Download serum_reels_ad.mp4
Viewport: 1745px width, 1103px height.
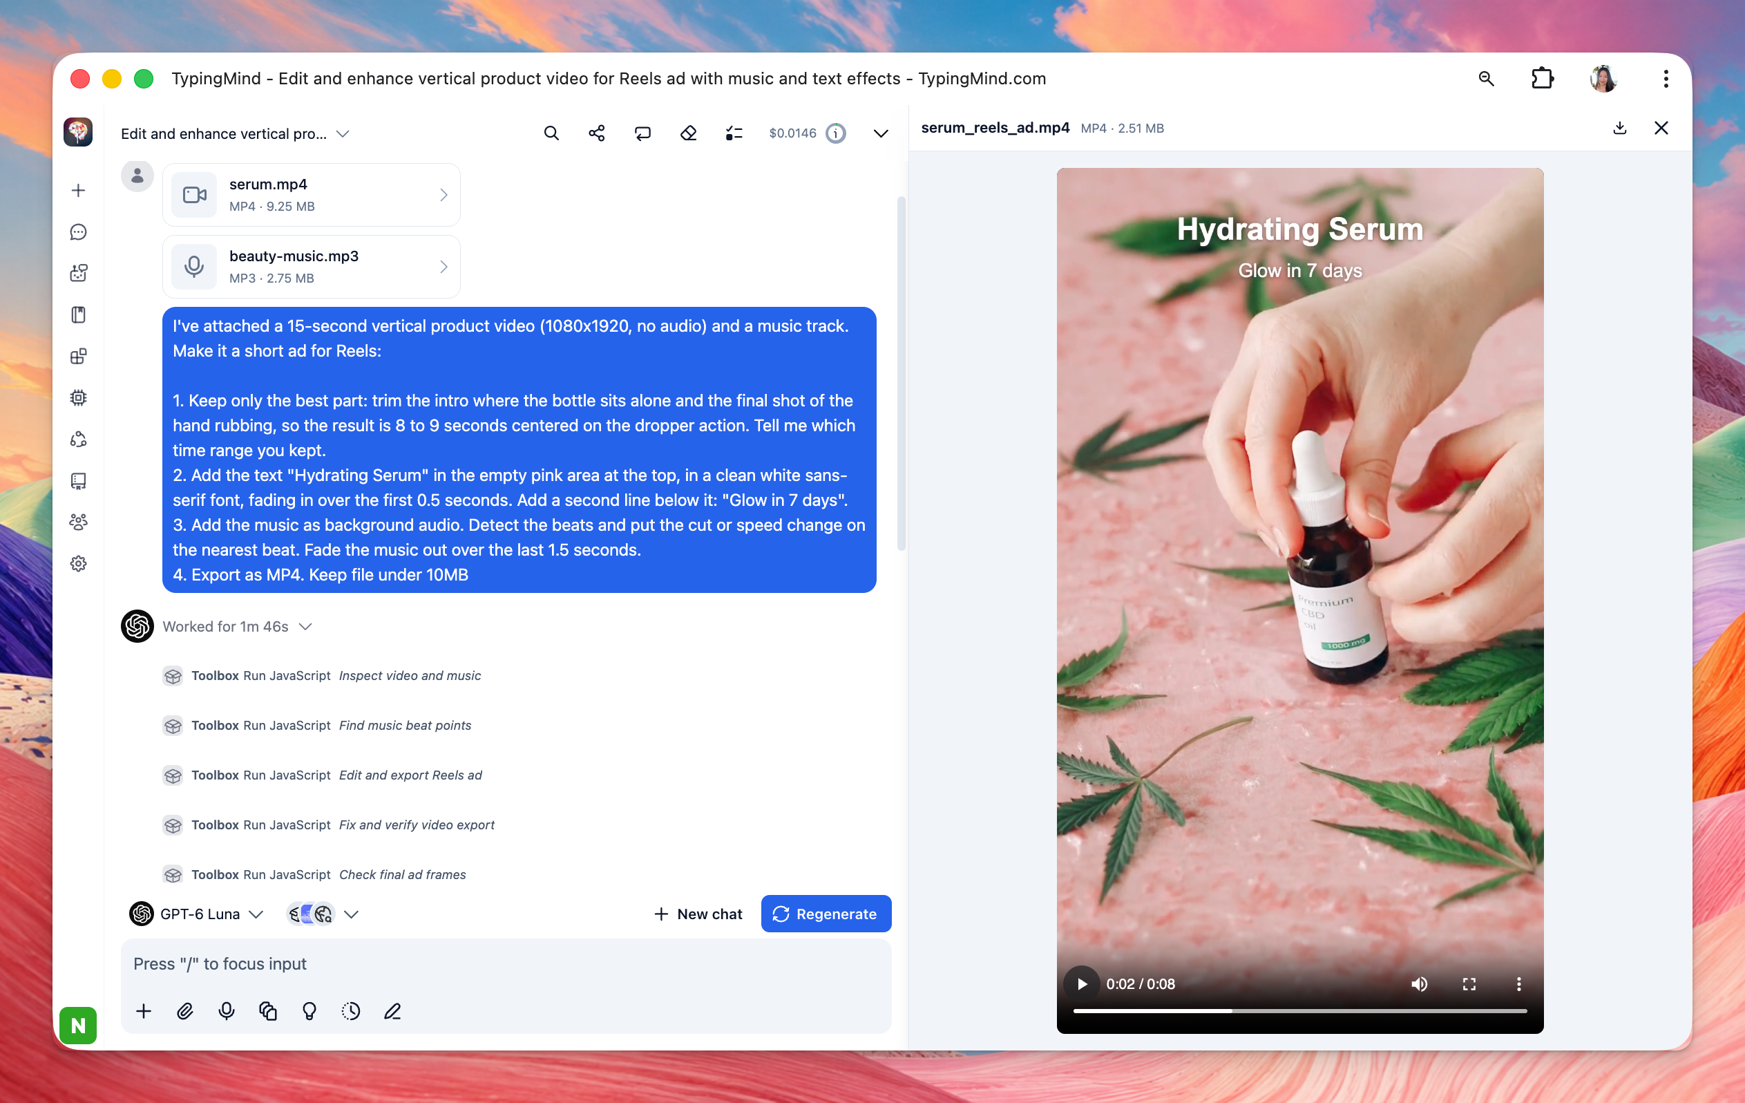[1620, 129]
